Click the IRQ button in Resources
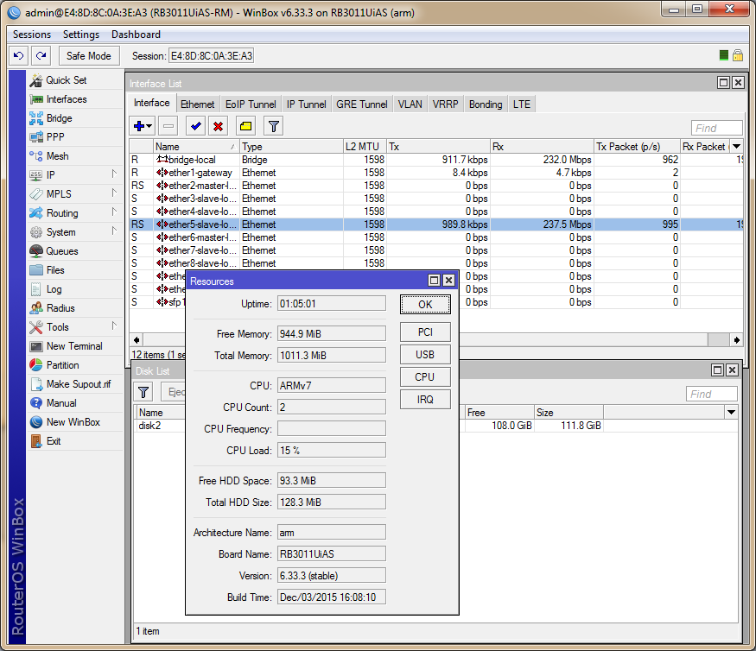This screenshot has height=651, width=756. (x=424, y=399)
